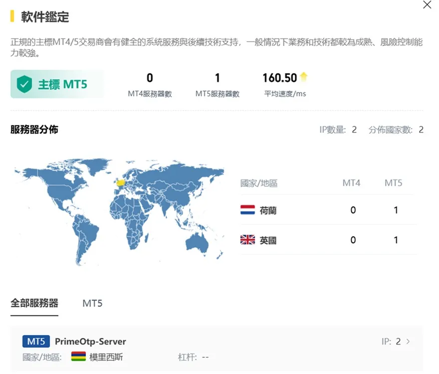The height and width of the screenshot is (374, 439).
Task: Click the MT5服務器數 label
Action: pyautogui.click(x=218, y=94)
